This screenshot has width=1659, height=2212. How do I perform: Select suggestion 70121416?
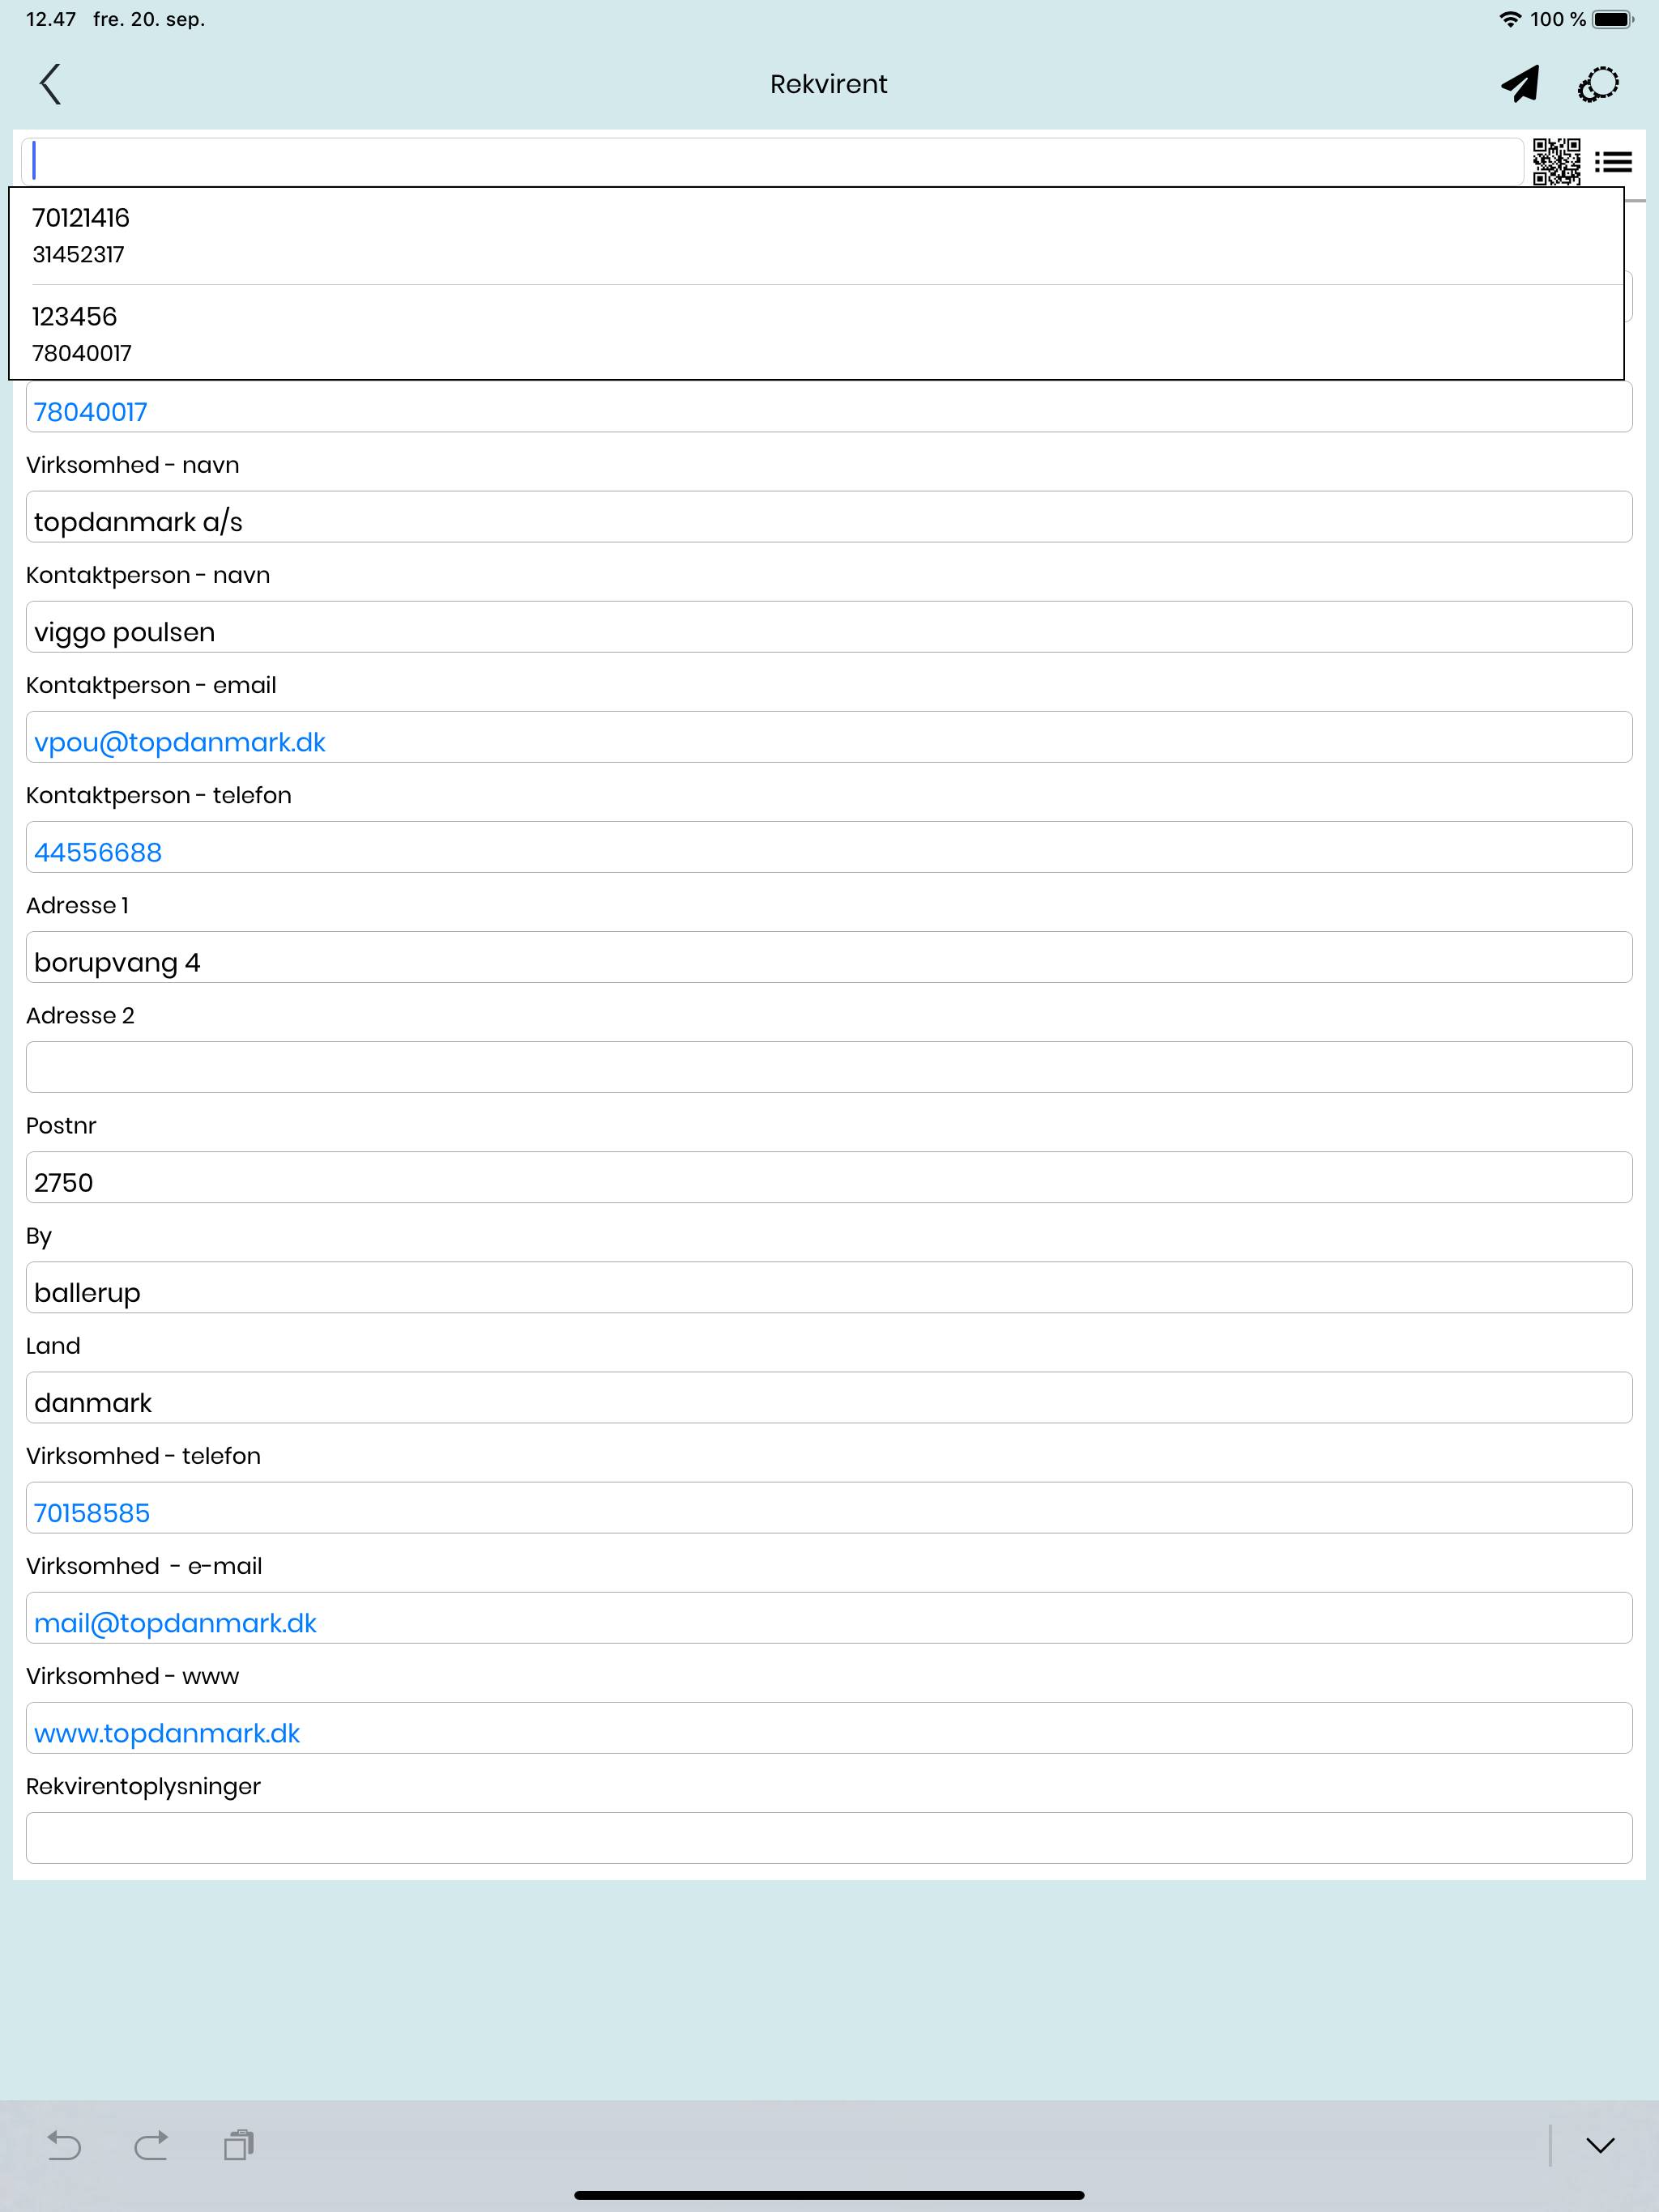click(x=816, y=235)
